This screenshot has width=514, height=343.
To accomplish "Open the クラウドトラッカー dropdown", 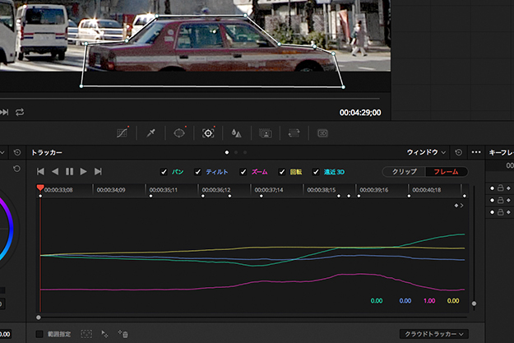I will pos(433,334).
